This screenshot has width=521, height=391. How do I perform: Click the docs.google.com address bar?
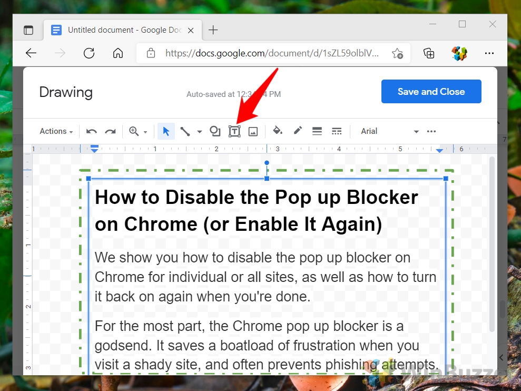click(x=272, y=53)
